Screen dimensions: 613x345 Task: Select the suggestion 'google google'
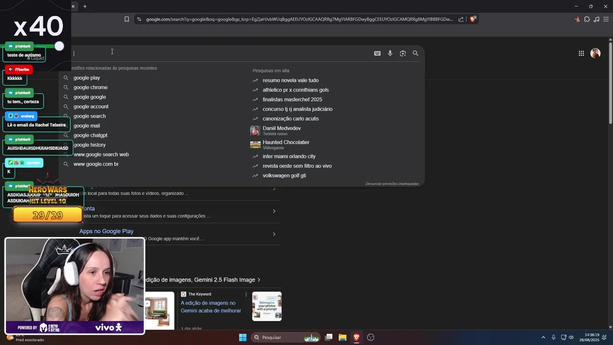coord(90,97)
